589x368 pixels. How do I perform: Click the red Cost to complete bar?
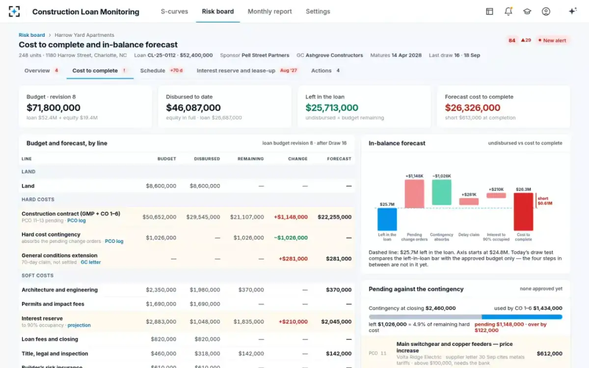tap(523, 211)
